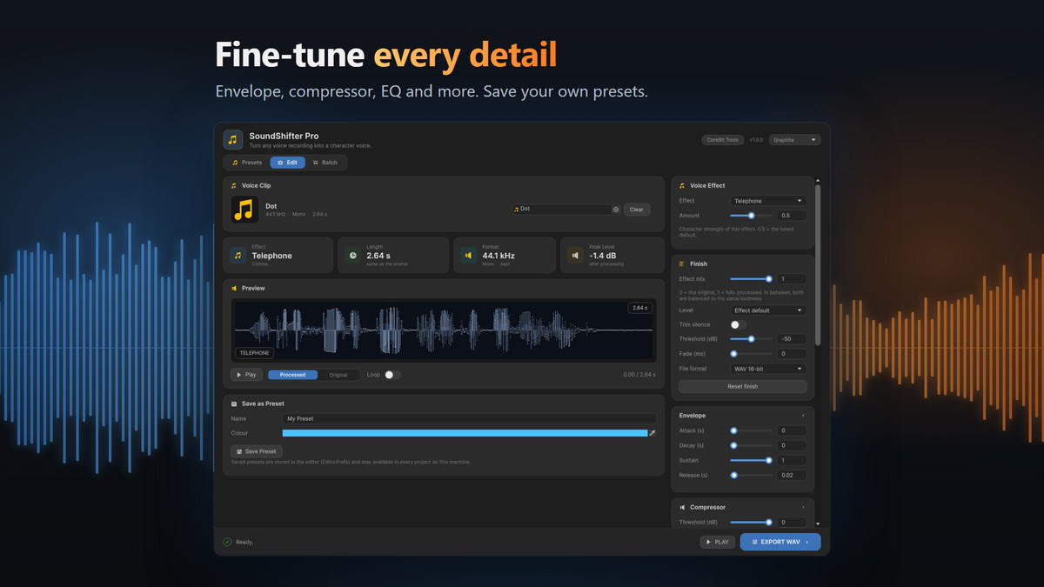Click the Effect mix value field

(791, 279)
